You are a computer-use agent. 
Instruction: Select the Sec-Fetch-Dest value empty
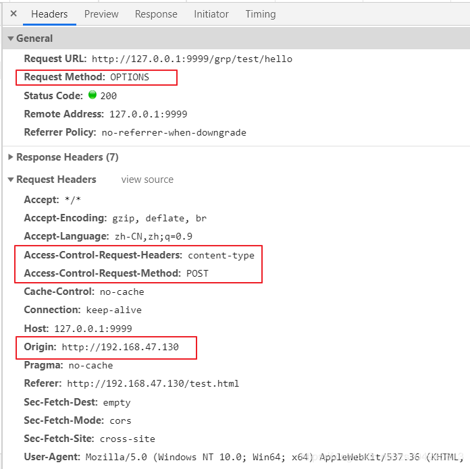pos(117,402)
